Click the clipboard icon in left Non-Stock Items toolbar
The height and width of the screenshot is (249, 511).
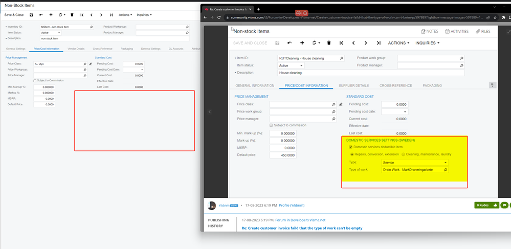pos(61,15)
